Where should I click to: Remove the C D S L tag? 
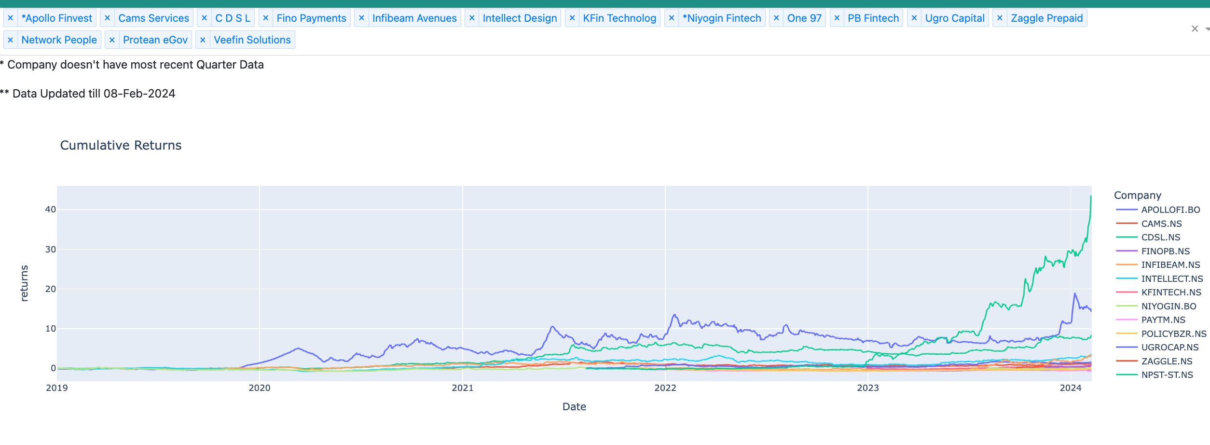(x=205, y=18)
